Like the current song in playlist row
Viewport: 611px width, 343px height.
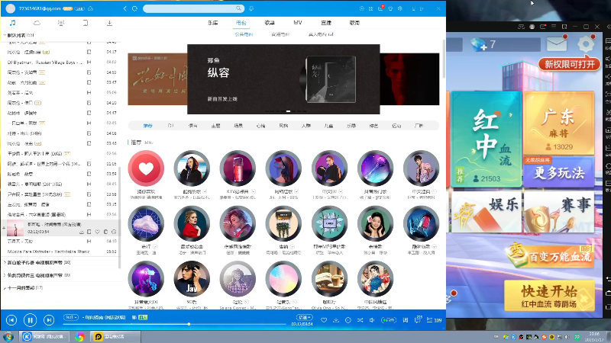[98, 232]
